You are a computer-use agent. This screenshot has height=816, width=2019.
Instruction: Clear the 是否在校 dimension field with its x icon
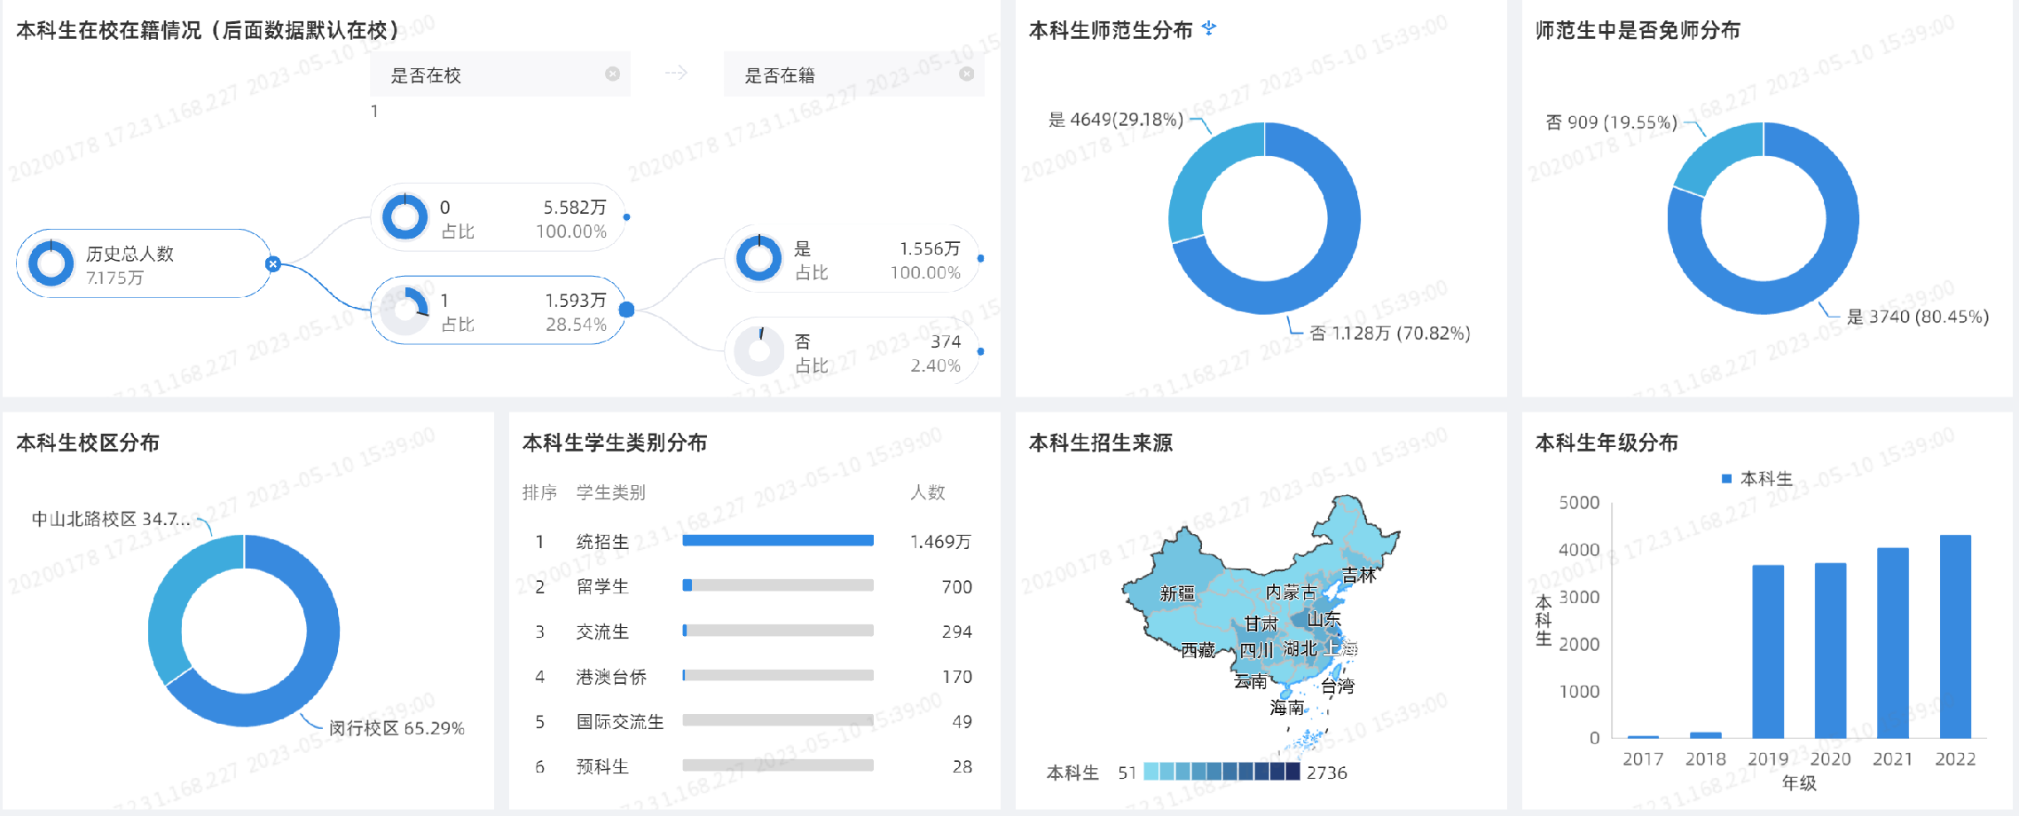pyautogui.click(x=612, y=74)
